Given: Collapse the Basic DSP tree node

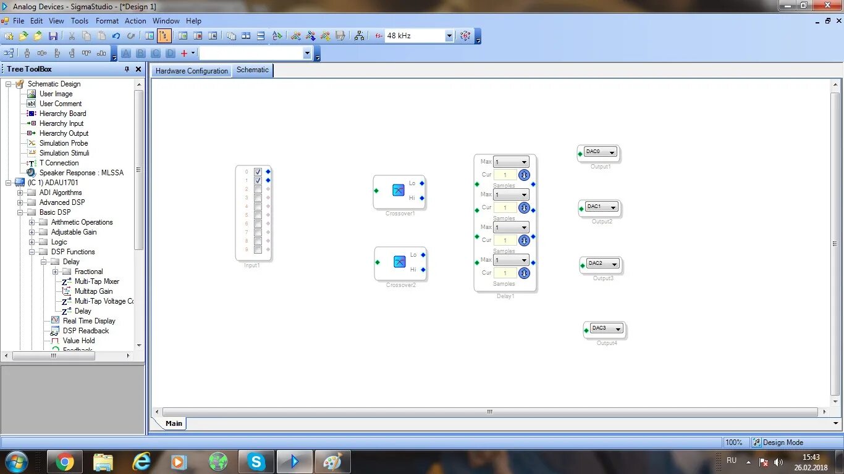Looking at the screenshot, I should [20, 212].
